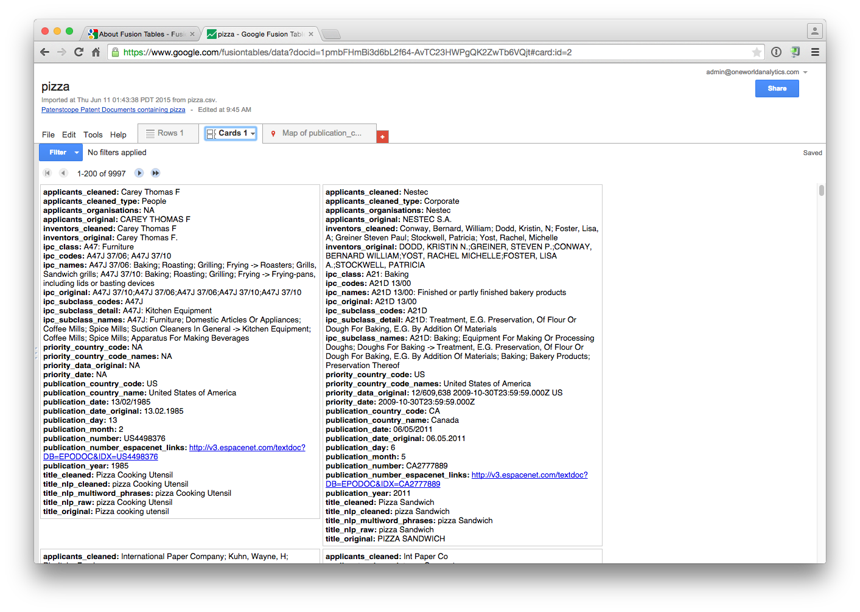Go to previous page of cards
The width and height of the screenshot is (860, 612).
(x=63, y=173)
